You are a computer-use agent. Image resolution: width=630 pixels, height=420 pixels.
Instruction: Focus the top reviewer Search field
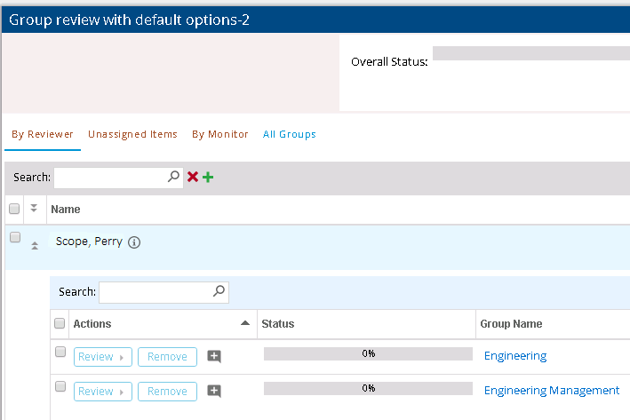tap(110, 178)
